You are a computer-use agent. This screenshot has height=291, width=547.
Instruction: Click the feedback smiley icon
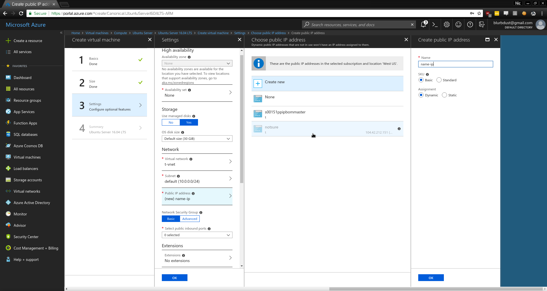click(458, 25)
